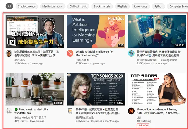Open 'What is Artificial Intelligence' video title

(x=94, y=54)
